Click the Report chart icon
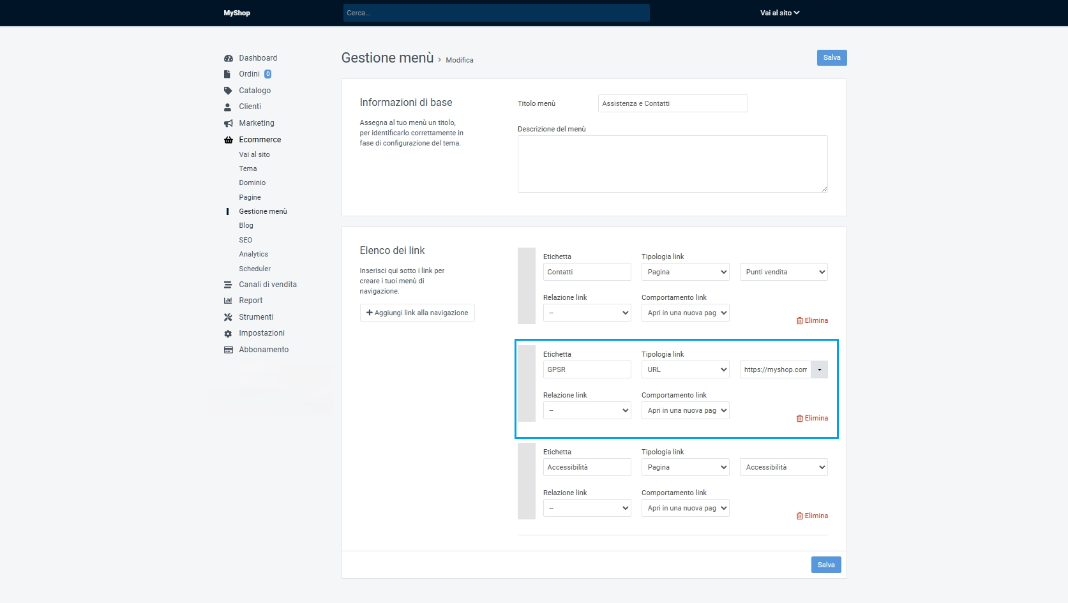This screenshot has width=1068, height=603. point(228,301)
